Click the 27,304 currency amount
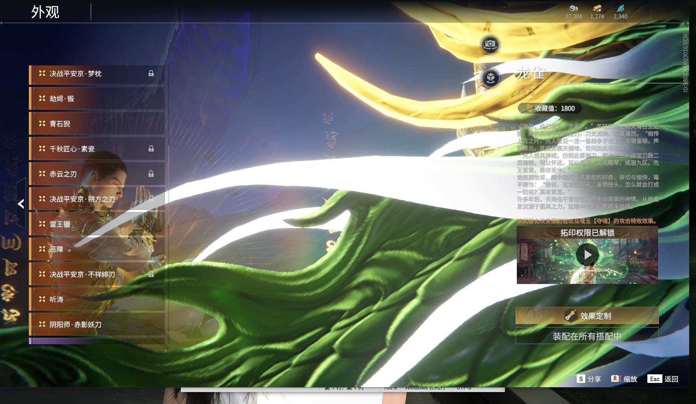This screenshot has height=404, width=696. (573, 16)
